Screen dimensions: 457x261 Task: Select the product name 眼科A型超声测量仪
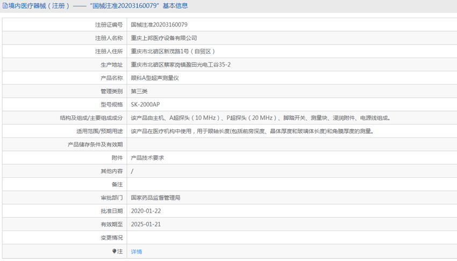click(155, 78)
